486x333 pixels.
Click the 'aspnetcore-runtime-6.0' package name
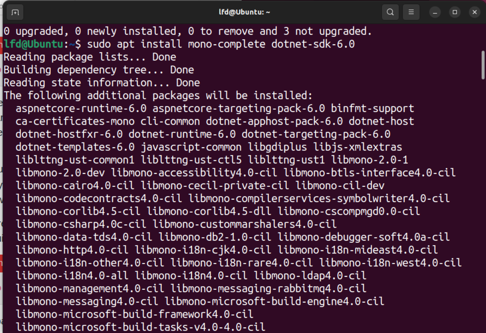[x=81, y=108]
